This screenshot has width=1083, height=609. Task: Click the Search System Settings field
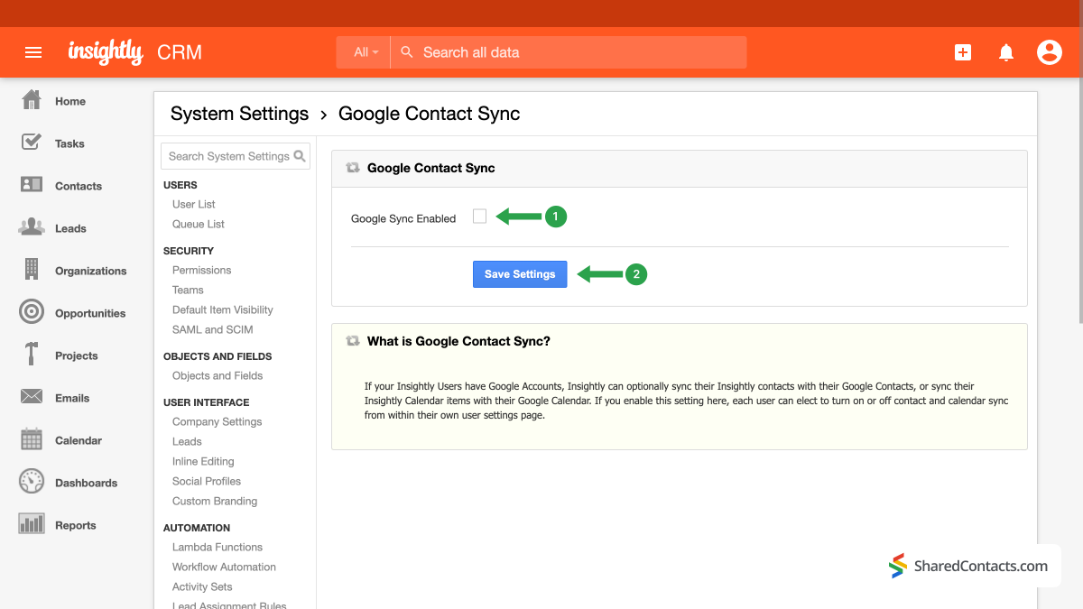(x=236, y=156)
